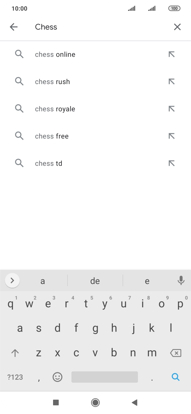Viewport: 191px width, 414px height.
Task: Insert chess rush into the search field
Action: pyautogui.click(x=171, y=81)
